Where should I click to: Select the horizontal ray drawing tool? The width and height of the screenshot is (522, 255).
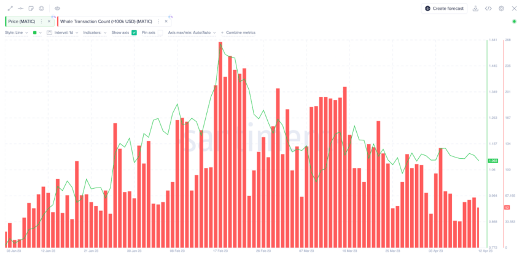(20, 9)
